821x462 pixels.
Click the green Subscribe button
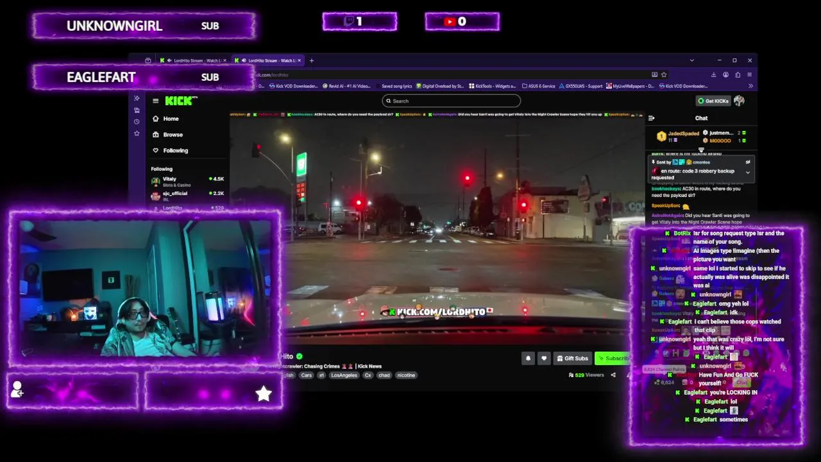(x=613, y=358)
